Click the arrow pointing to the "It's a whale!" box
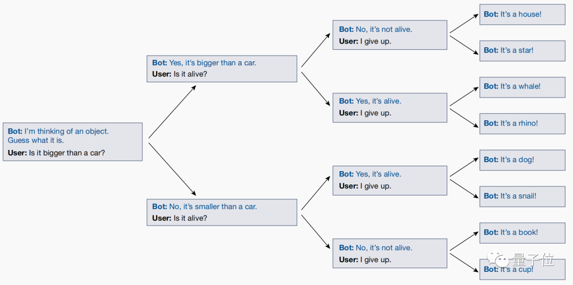 coord(464,96)
